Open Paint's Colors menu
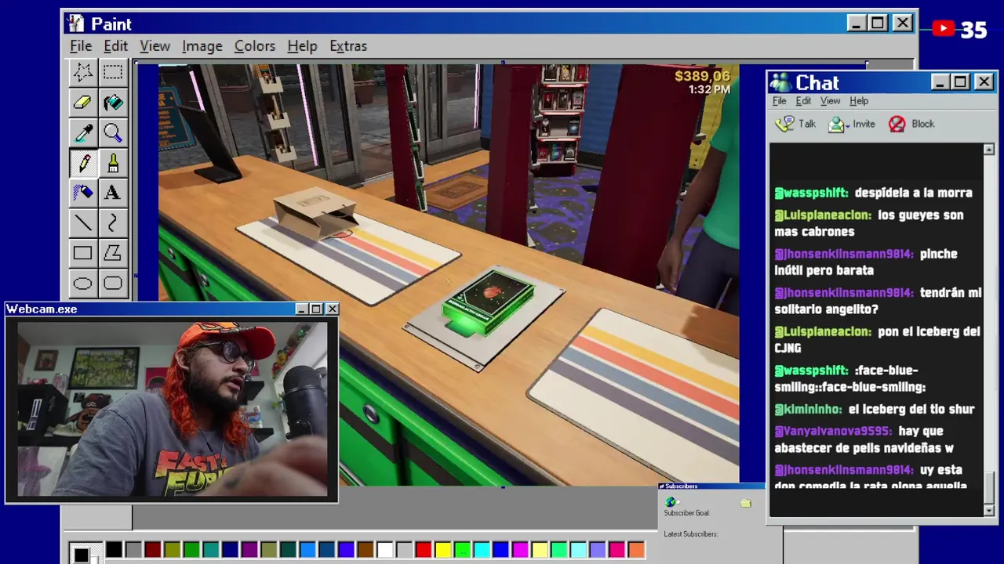Screen dimensions: 1004x564 255,46
